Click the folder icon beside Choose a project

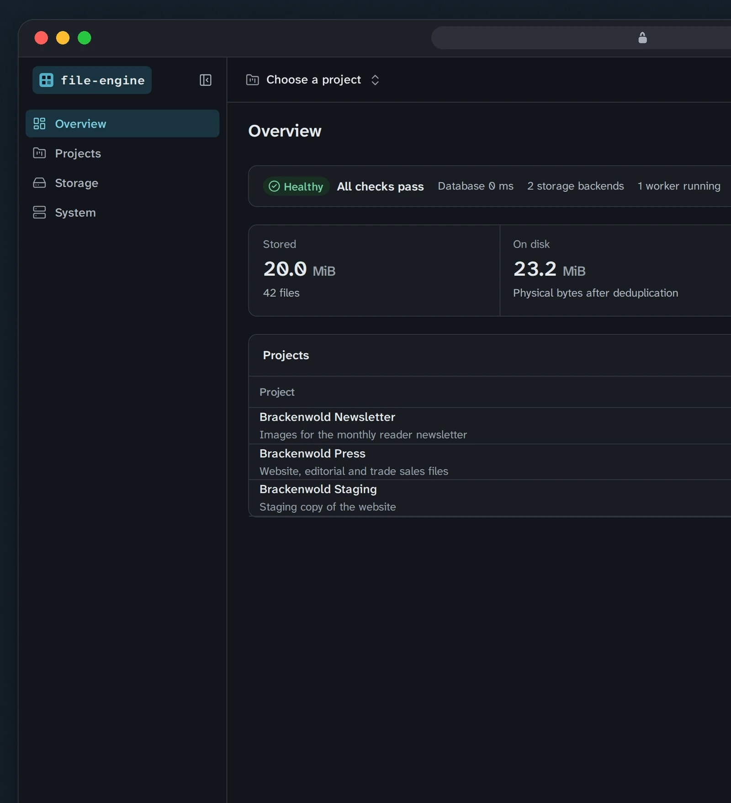[253, 79]
